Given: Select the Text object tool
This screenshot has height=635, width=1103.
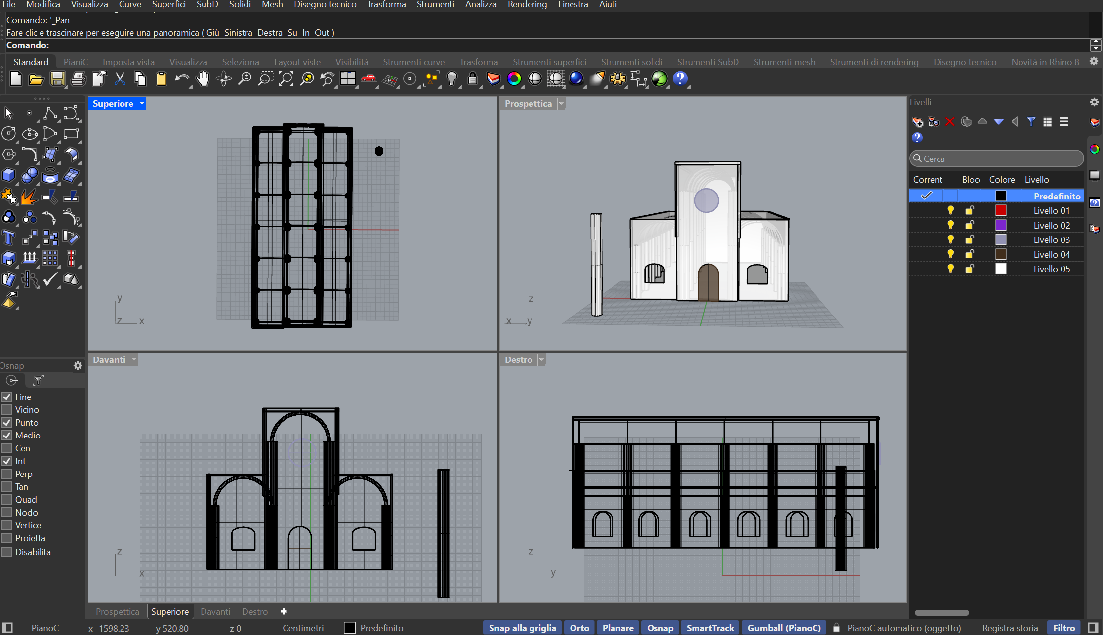Looking at the screenshot, I should [x=8, y=238].
